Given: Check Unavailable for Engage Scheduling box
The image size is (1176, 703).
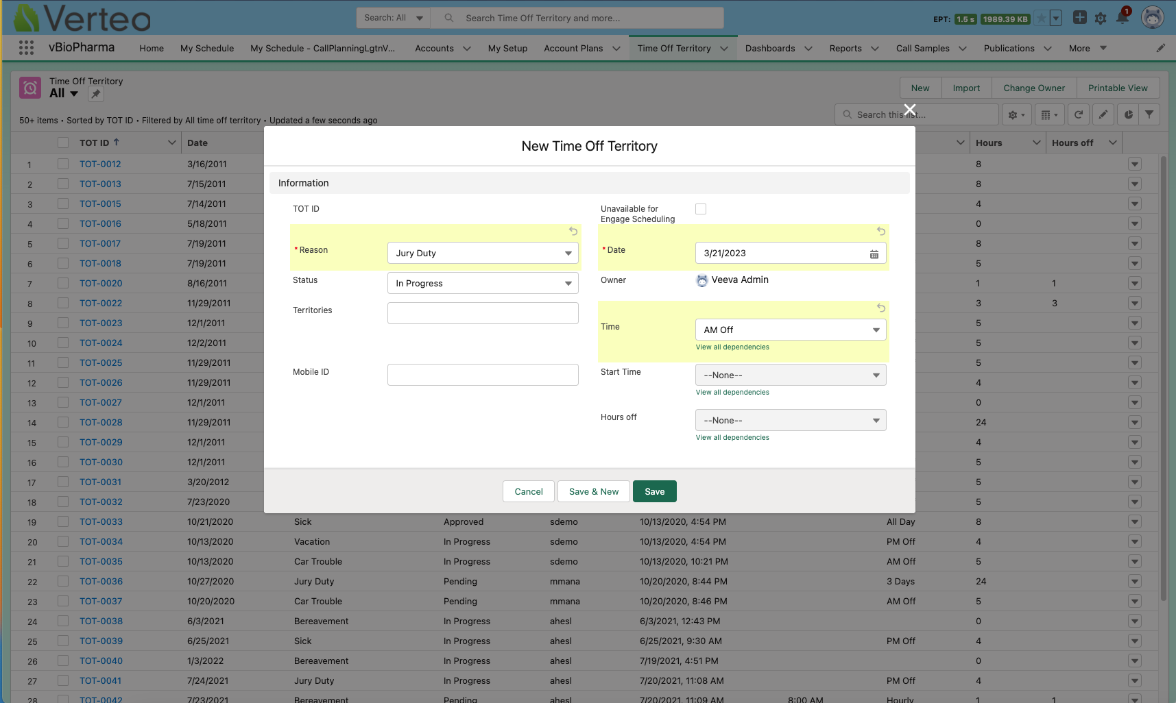Looking at the screenshot, I should pyautogui.click(x=701, y=209).
